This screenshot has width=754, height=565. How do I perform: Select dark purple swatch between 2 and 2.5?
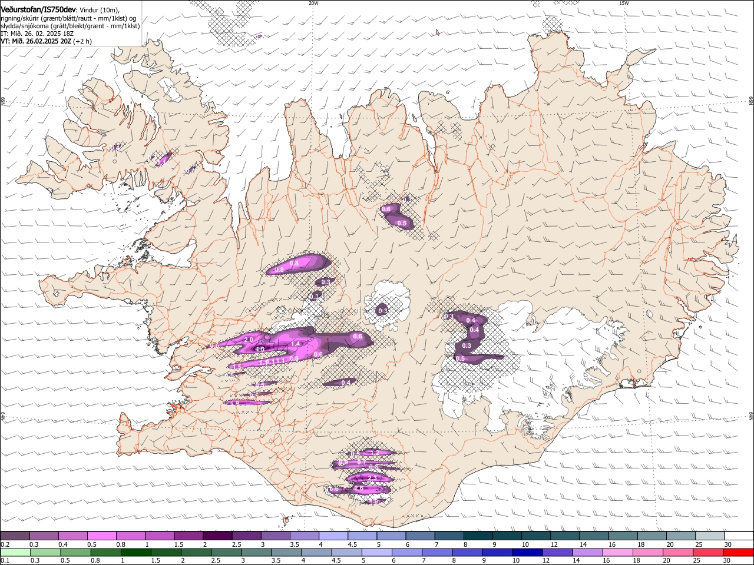[x=217, y=536]
